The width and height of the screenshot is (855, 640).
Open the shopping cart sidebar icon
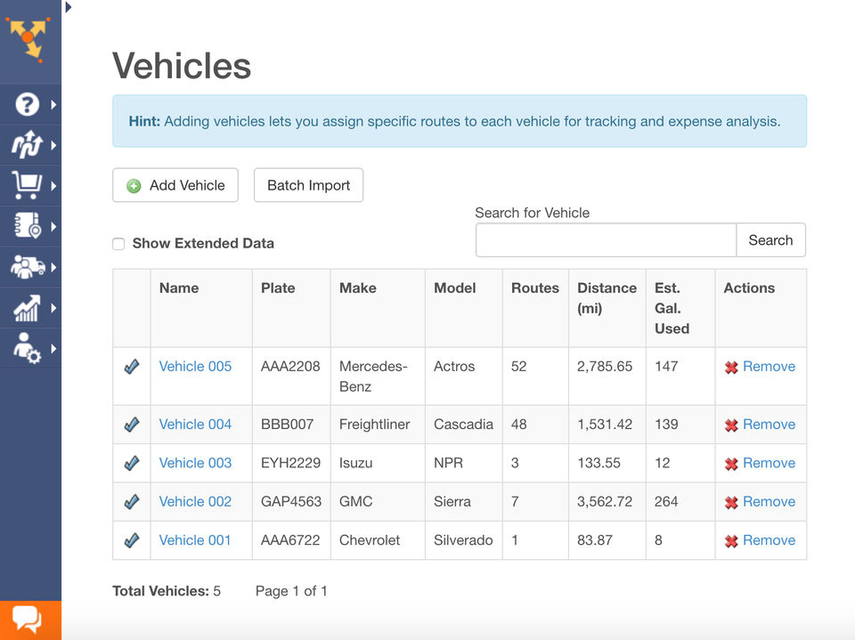pyautogui.click(x=27, y=185)
